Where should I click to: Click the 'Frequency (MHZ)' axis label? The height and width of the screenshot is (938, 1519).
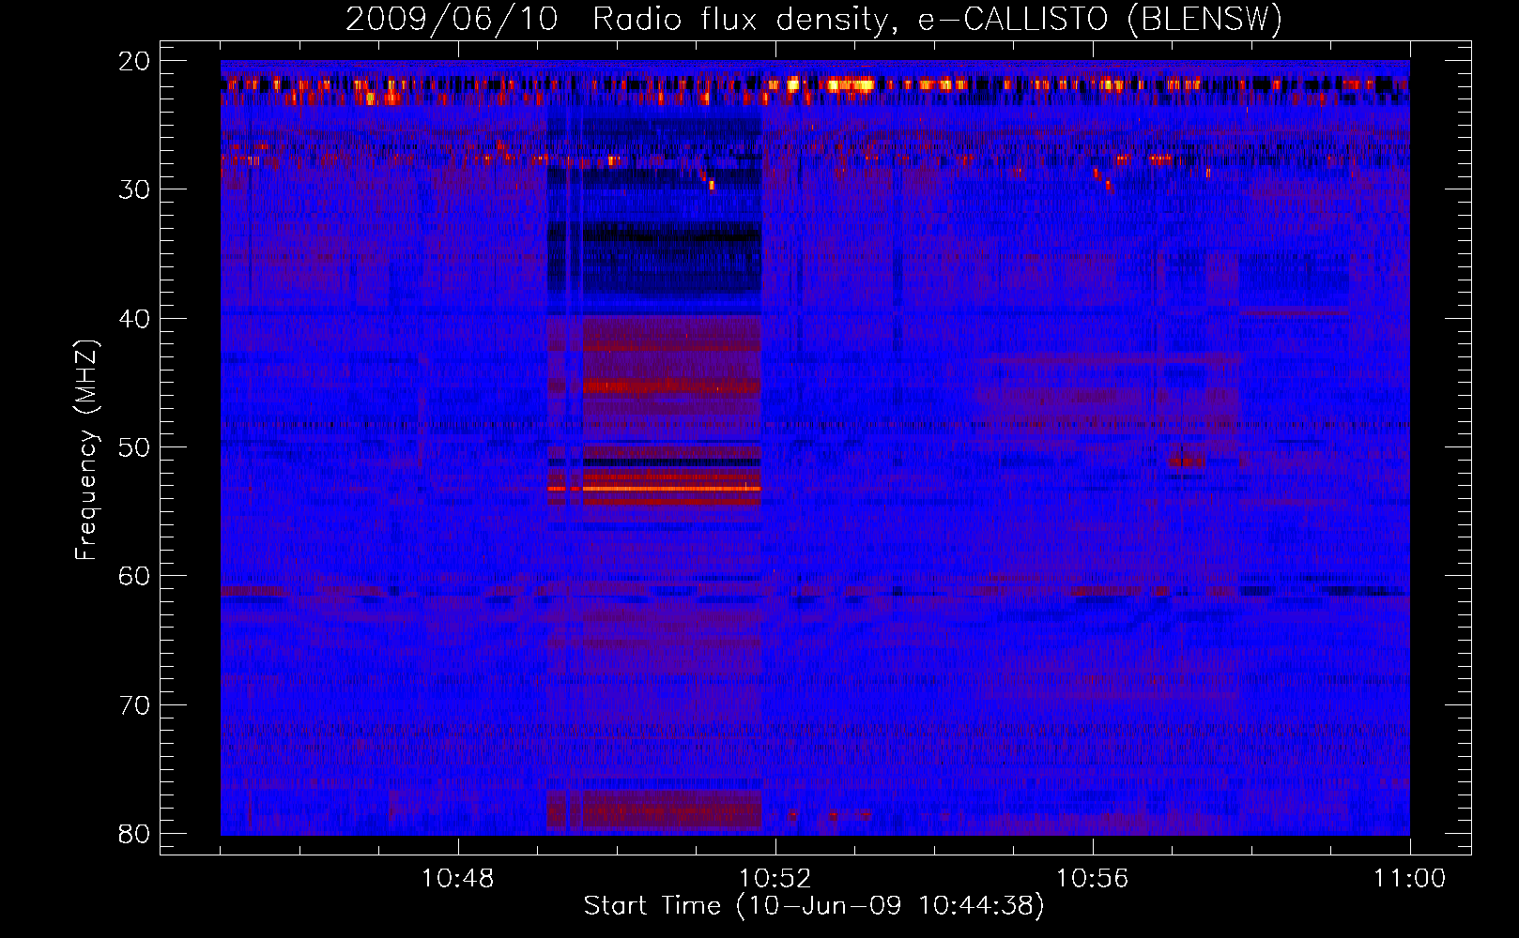point(86,449)
